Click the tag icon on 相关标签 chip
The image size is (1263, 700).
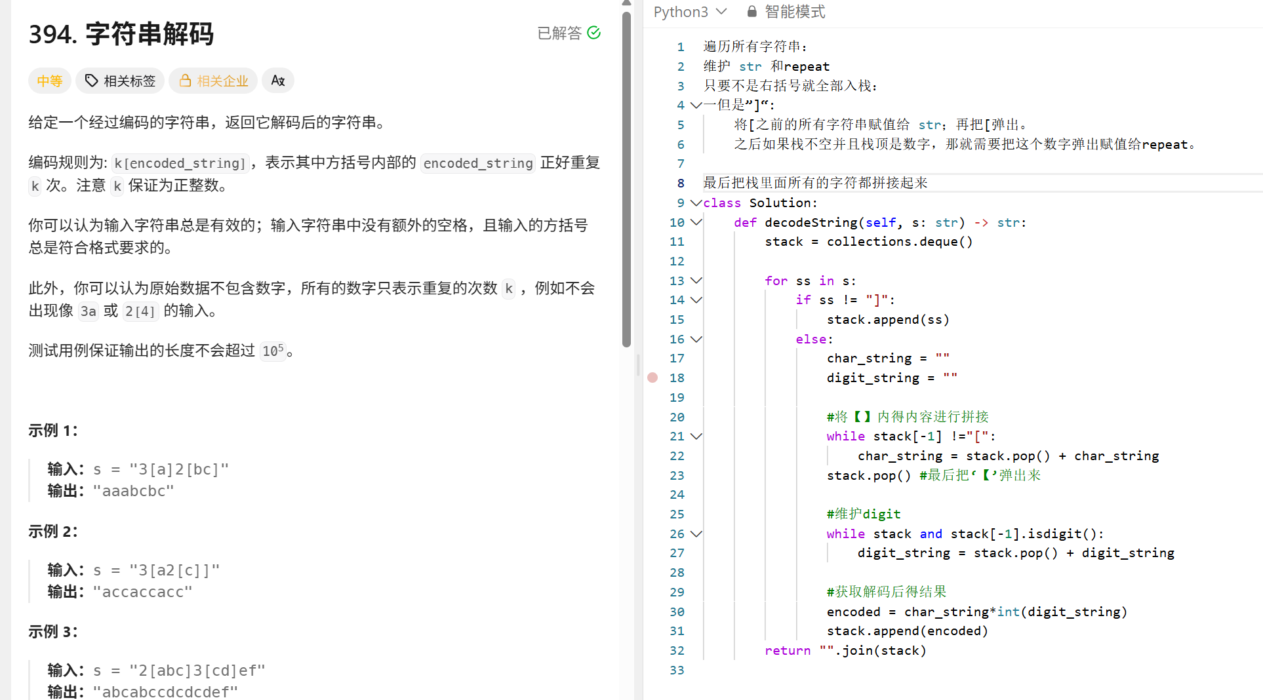coord(92,81)
